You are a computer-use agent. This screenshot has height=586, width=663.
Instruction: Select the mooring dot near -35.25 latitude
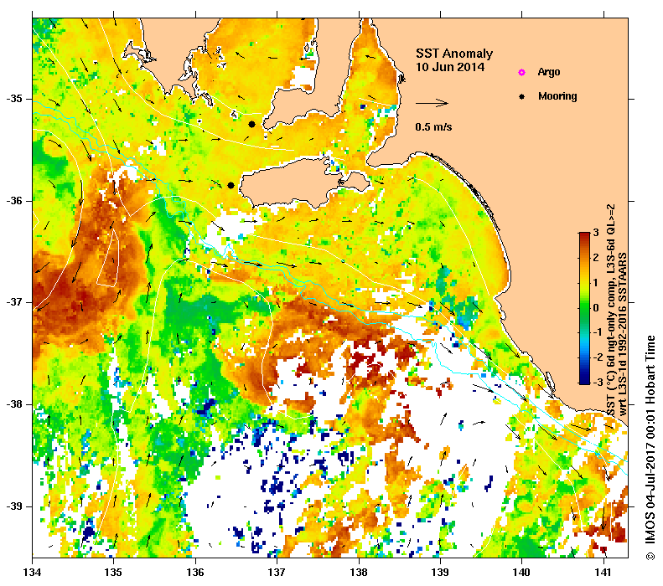(x=251, y=124)
